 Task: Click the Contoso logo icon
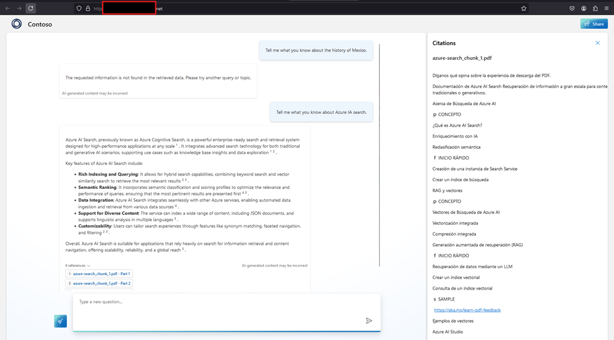[x=16, y=24]
